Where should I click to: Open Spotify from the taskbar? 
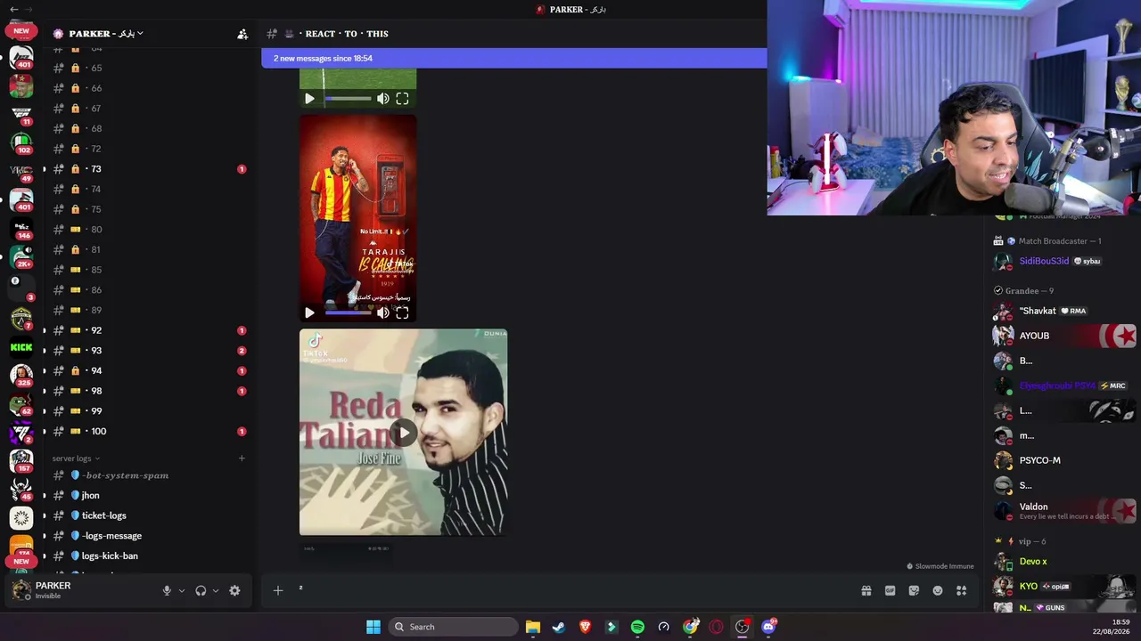click(637, 627)
